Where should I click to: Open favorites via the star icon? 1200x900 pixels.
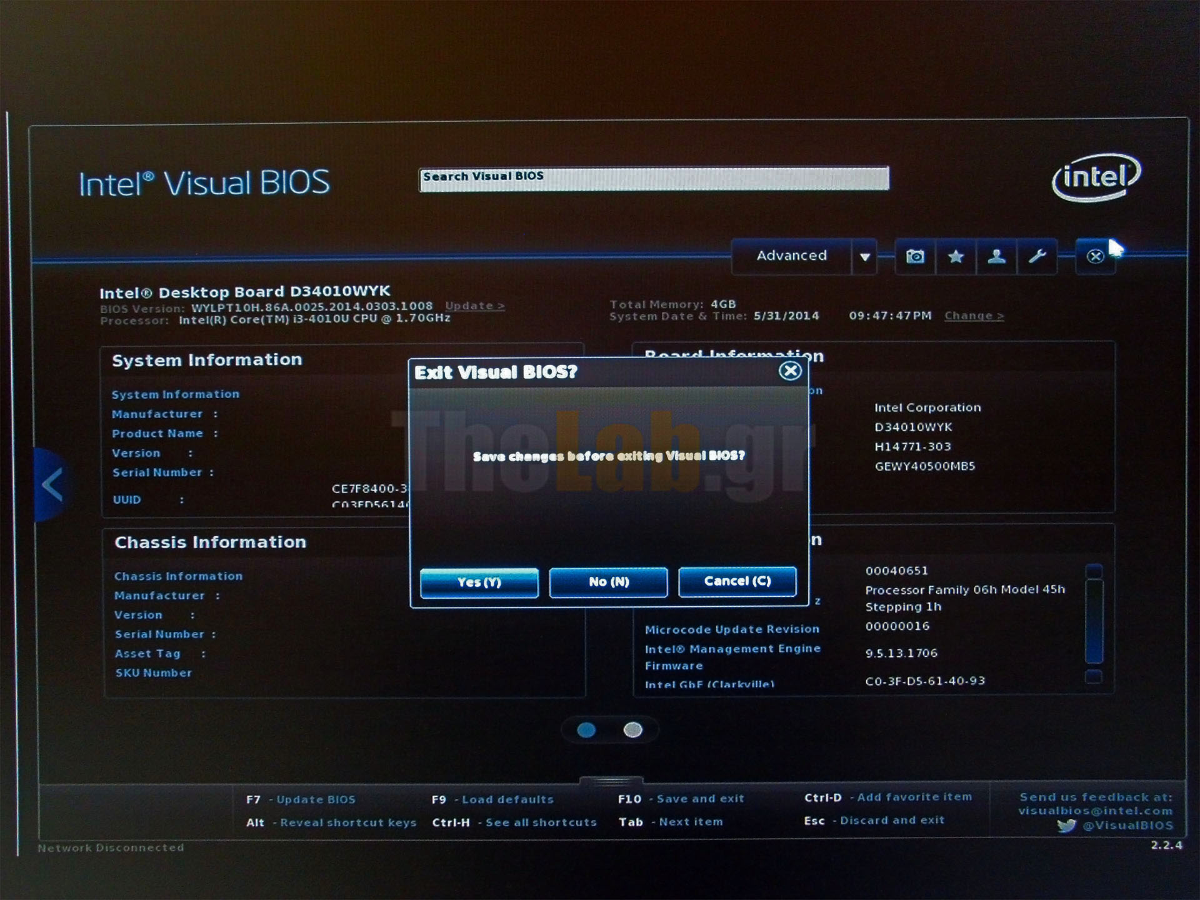click(956, 256)
